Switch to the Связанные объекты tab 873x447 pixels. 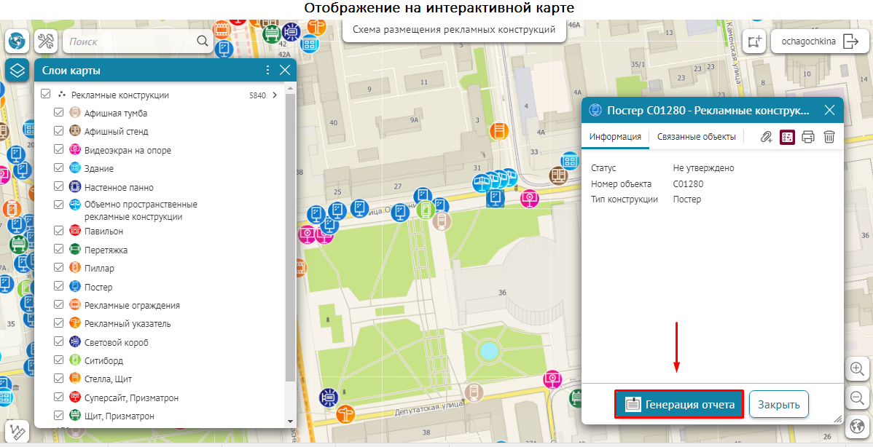pos(696,137)
